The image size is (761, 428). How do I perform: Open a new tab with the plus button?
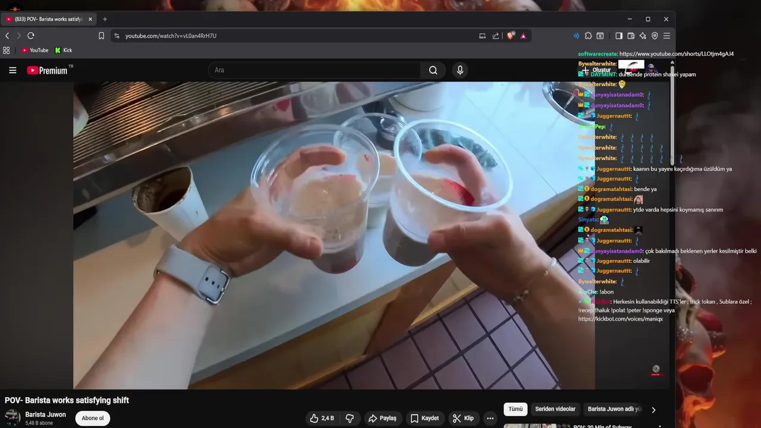pyautogui.click(x=105, y=19)
